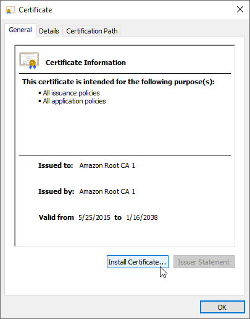Viewport: 250px width, 319px height.
Task: Select the 'All application policies' entry
Action: pos(74,101)
